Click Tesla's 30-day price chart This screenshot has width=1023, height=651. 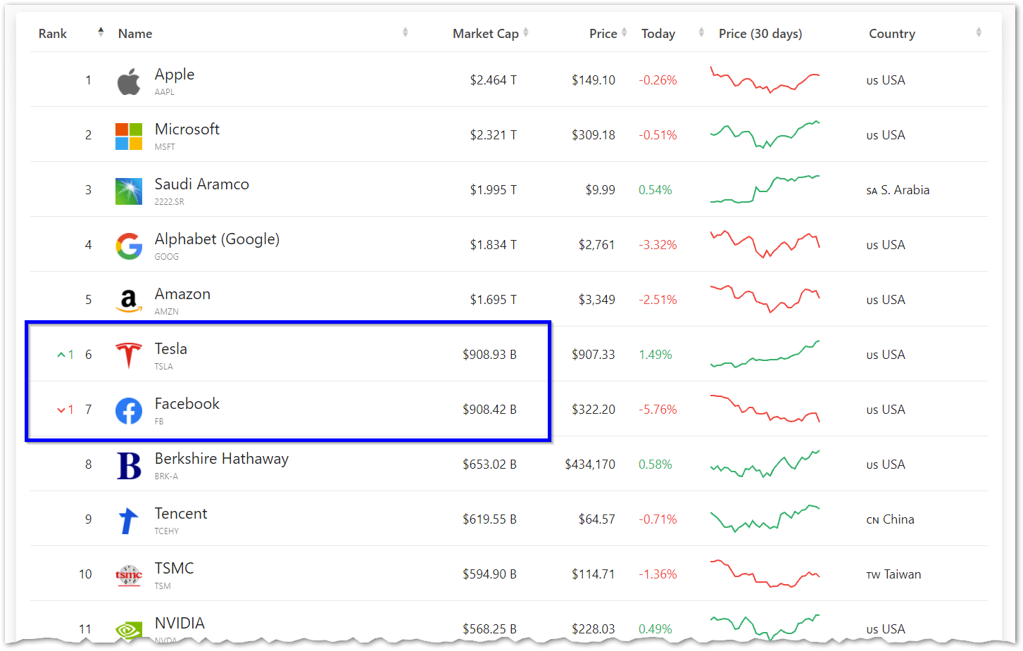(765, 354)
